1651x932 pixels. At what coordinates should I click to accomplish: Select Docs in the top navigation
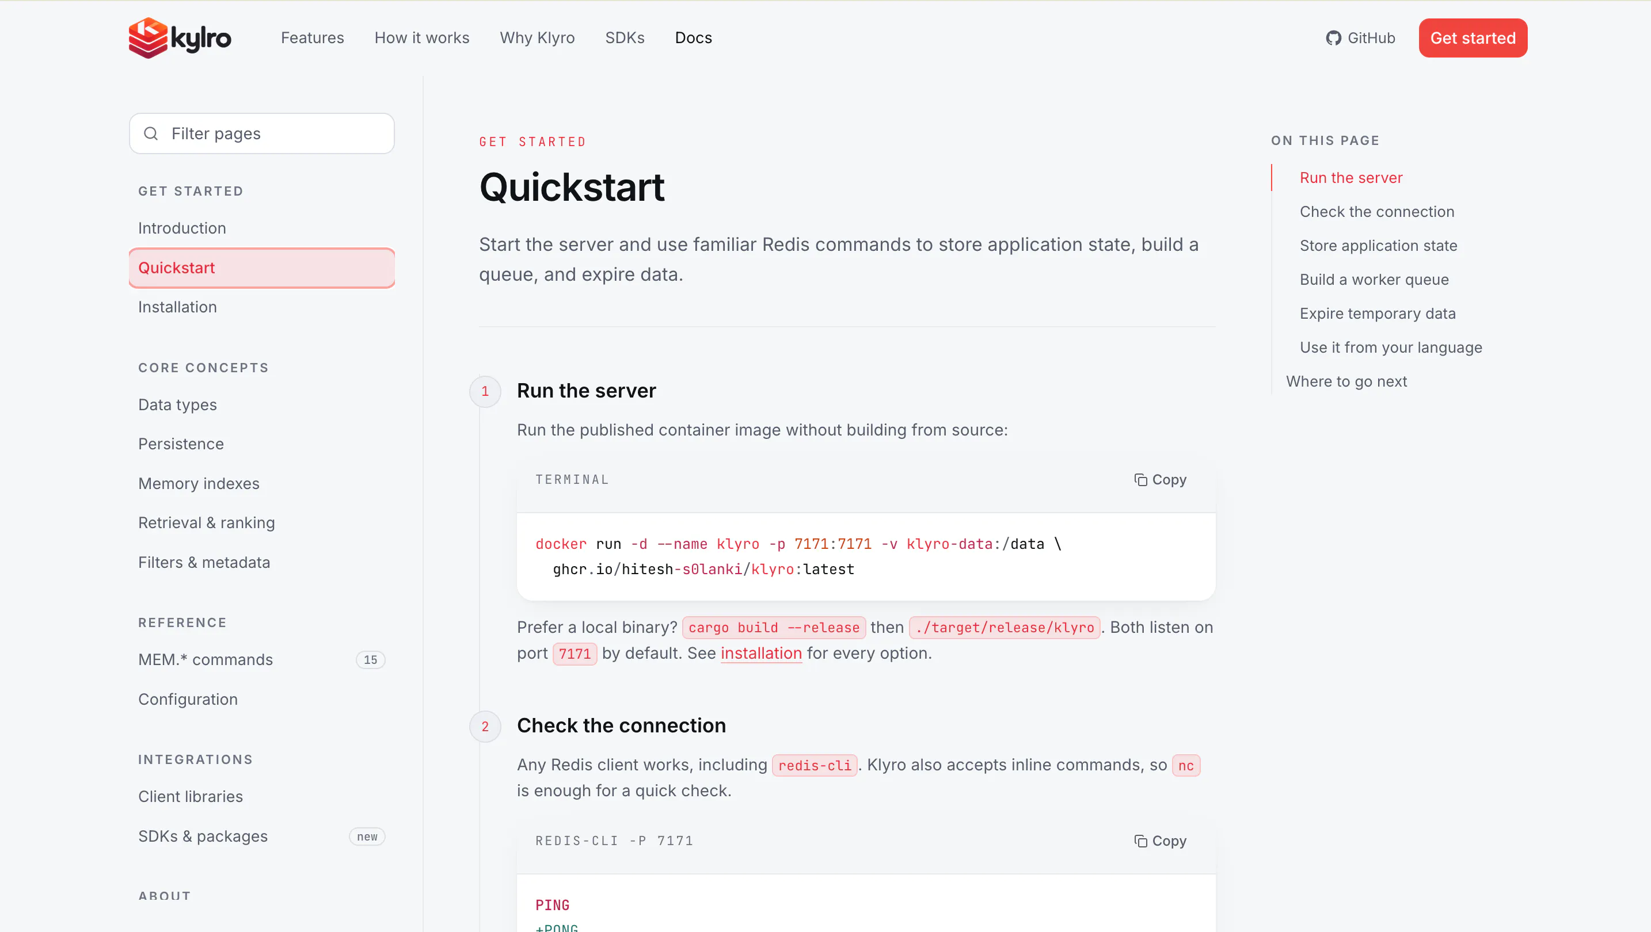pos(694,38)
